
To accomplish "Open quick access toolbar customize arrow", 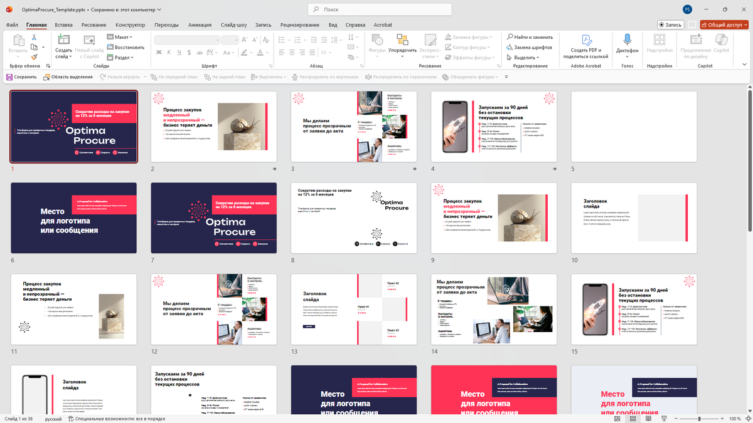I will [506, 77].
